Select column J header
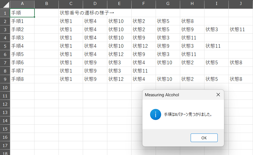This screenshot has width=253, height=155. (241, 4)
